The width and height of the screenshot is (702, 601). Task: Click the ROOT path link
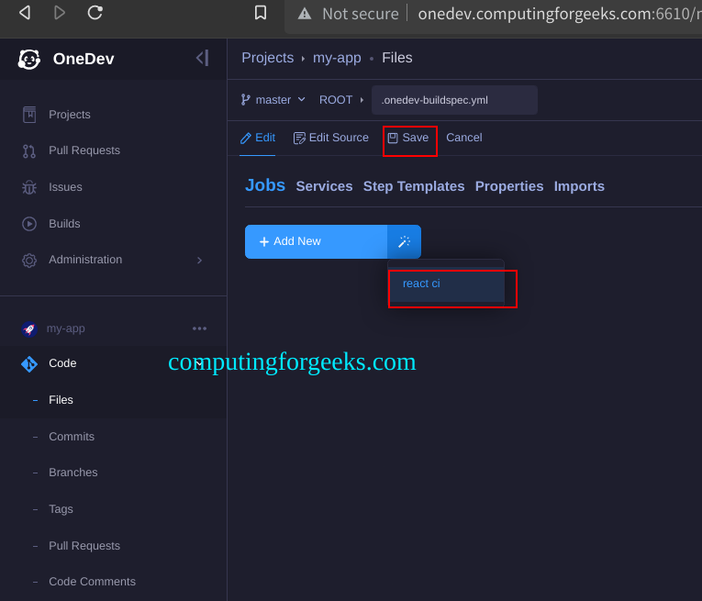[336, 100]
